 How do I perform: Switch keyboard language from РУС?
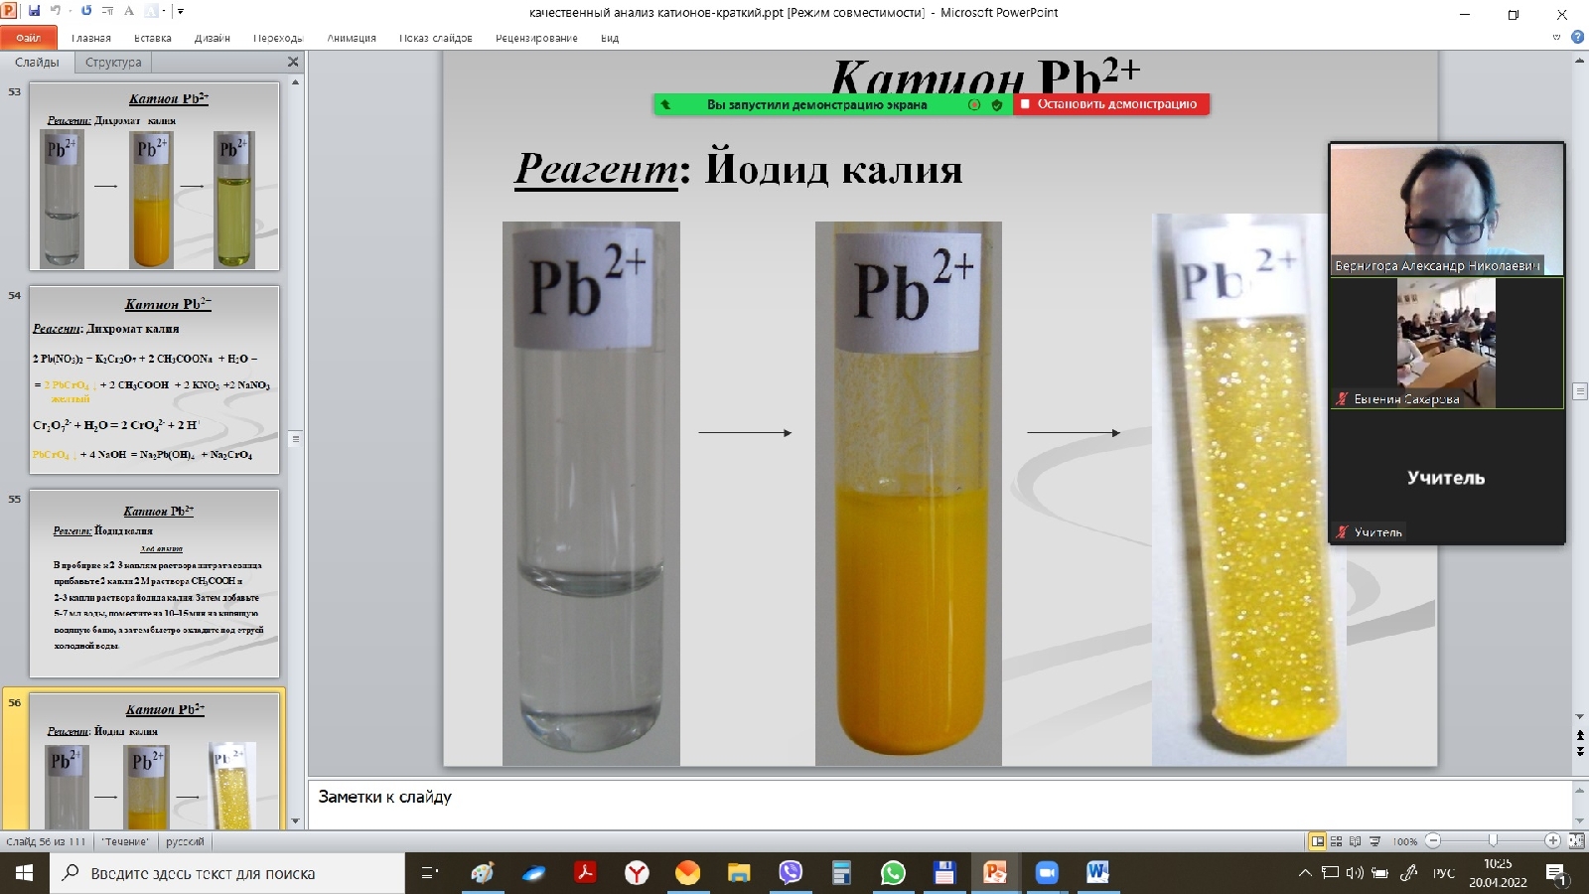(1442, 873)
